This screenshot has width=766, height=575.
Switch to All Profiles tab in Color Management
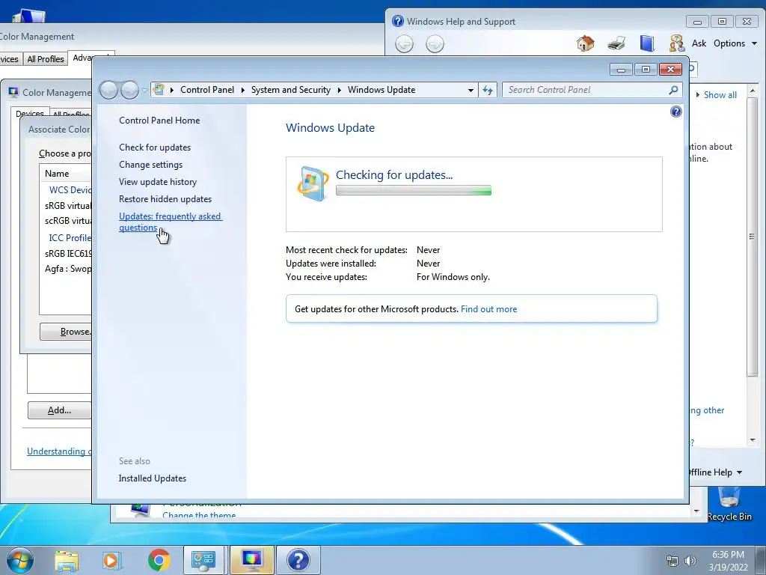coord(46,59)
